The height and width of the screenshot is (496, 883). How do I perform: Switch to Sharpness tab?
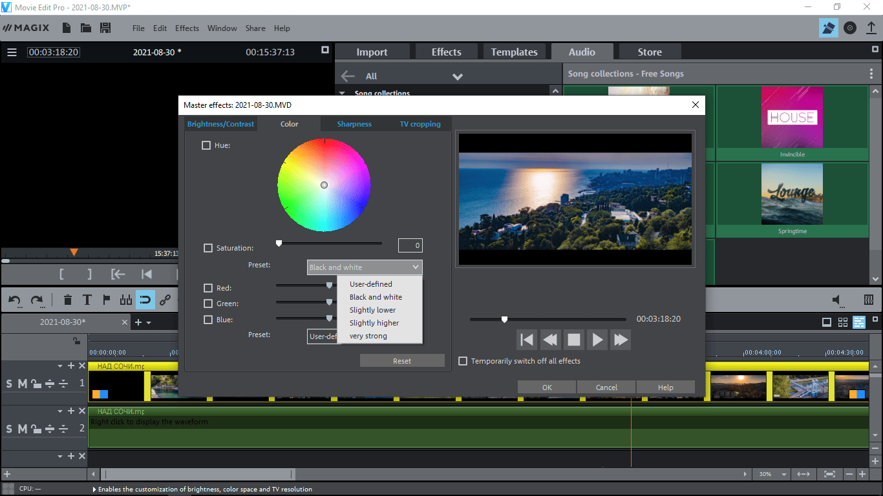tap(354, 124)
